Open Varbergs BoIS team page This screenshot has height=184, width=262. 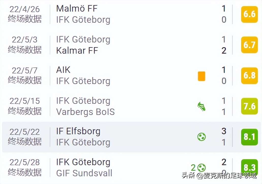pyautogui.click(x=85, y=112)
